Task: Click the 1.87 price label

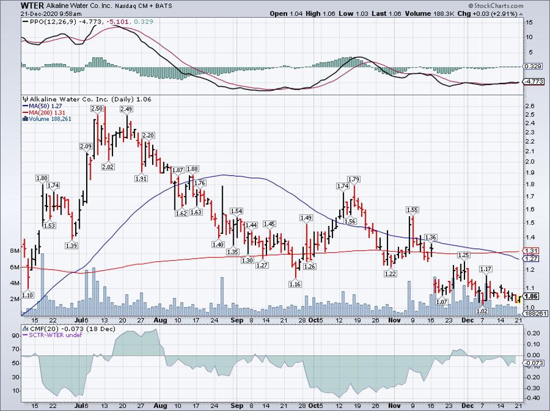Action: 177,170
